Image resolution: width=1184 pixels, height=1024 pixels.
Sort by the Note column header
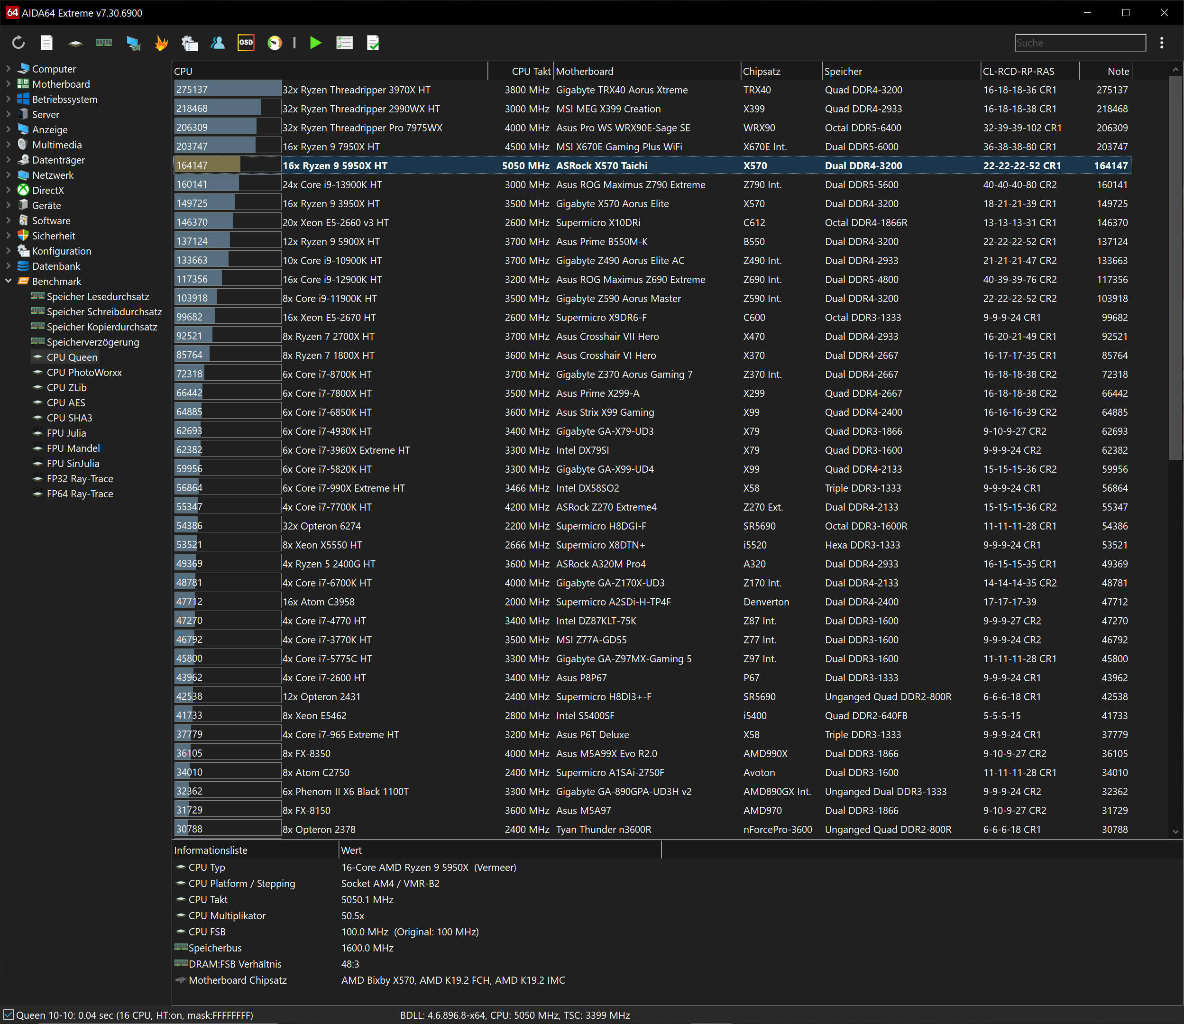1106,71
